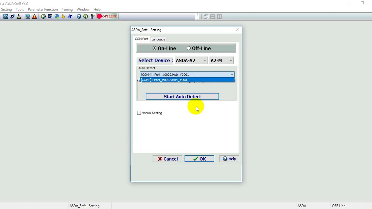This screenshot has width=372, height=209.
Task: Click the computer monitor toolbar icon
Action: pos(28,17)
